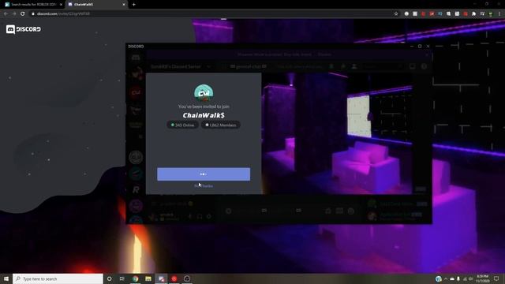
Task: Select the R server icon in Discord sidebar
Action: (136, 189)
